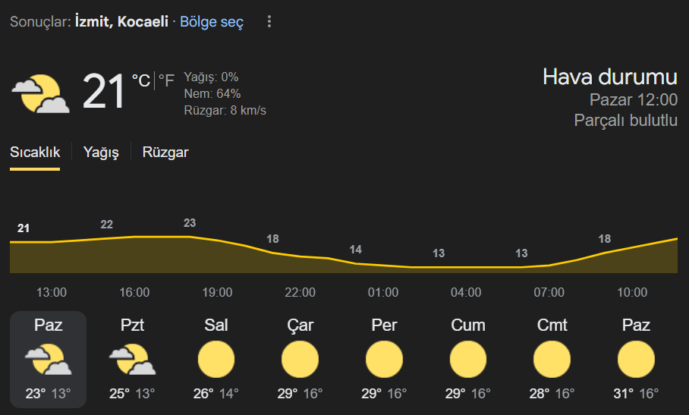Click the 14 degree point on temperature graph

pos(355,250)
